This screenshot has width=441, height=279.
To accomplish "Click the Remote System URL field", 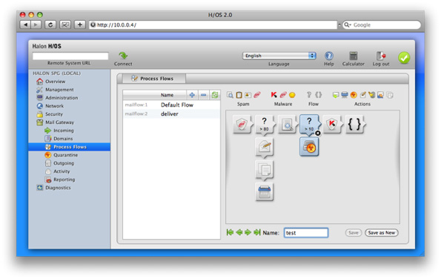I will point(70,56).
